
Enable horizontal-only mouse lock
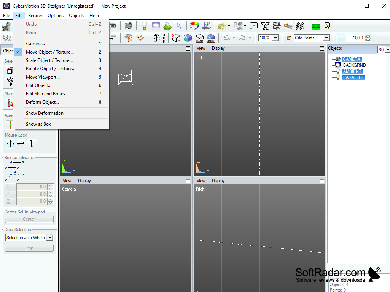[x=21, y=143]
